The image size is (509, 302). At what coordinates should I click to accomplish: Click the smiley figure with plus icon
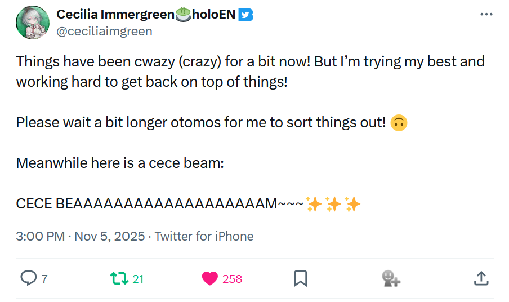tap(391, 278)
